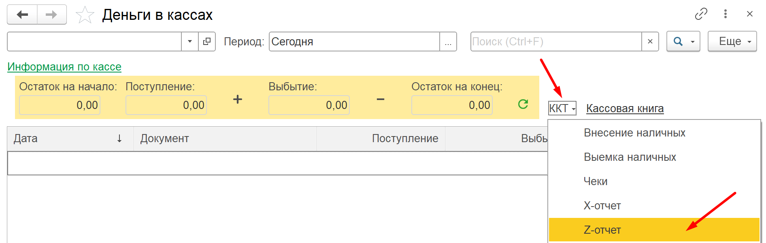
Task: Clear the search field with X icon
Action: click(650, 41)
